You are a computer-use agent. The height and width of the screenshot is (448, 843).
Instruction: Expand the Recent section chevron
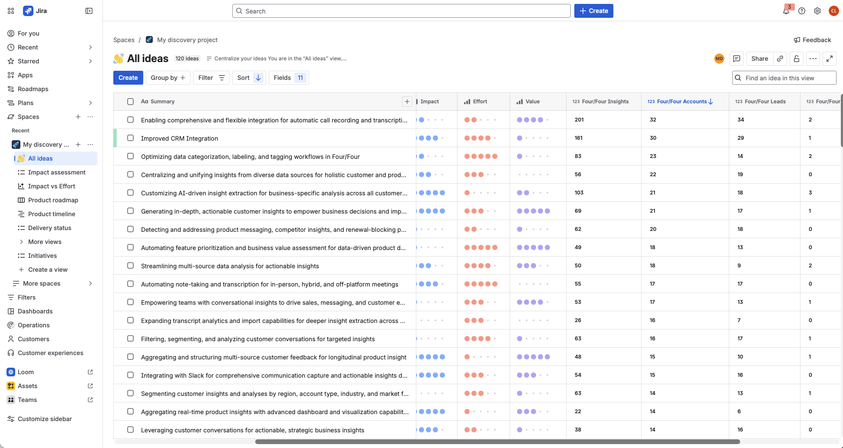click(90, 47)
